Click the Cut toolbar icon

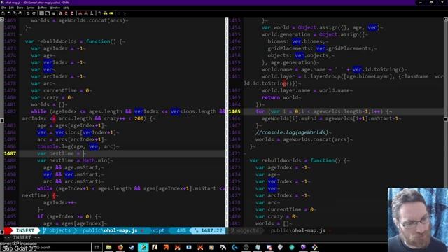pos(41,13)
